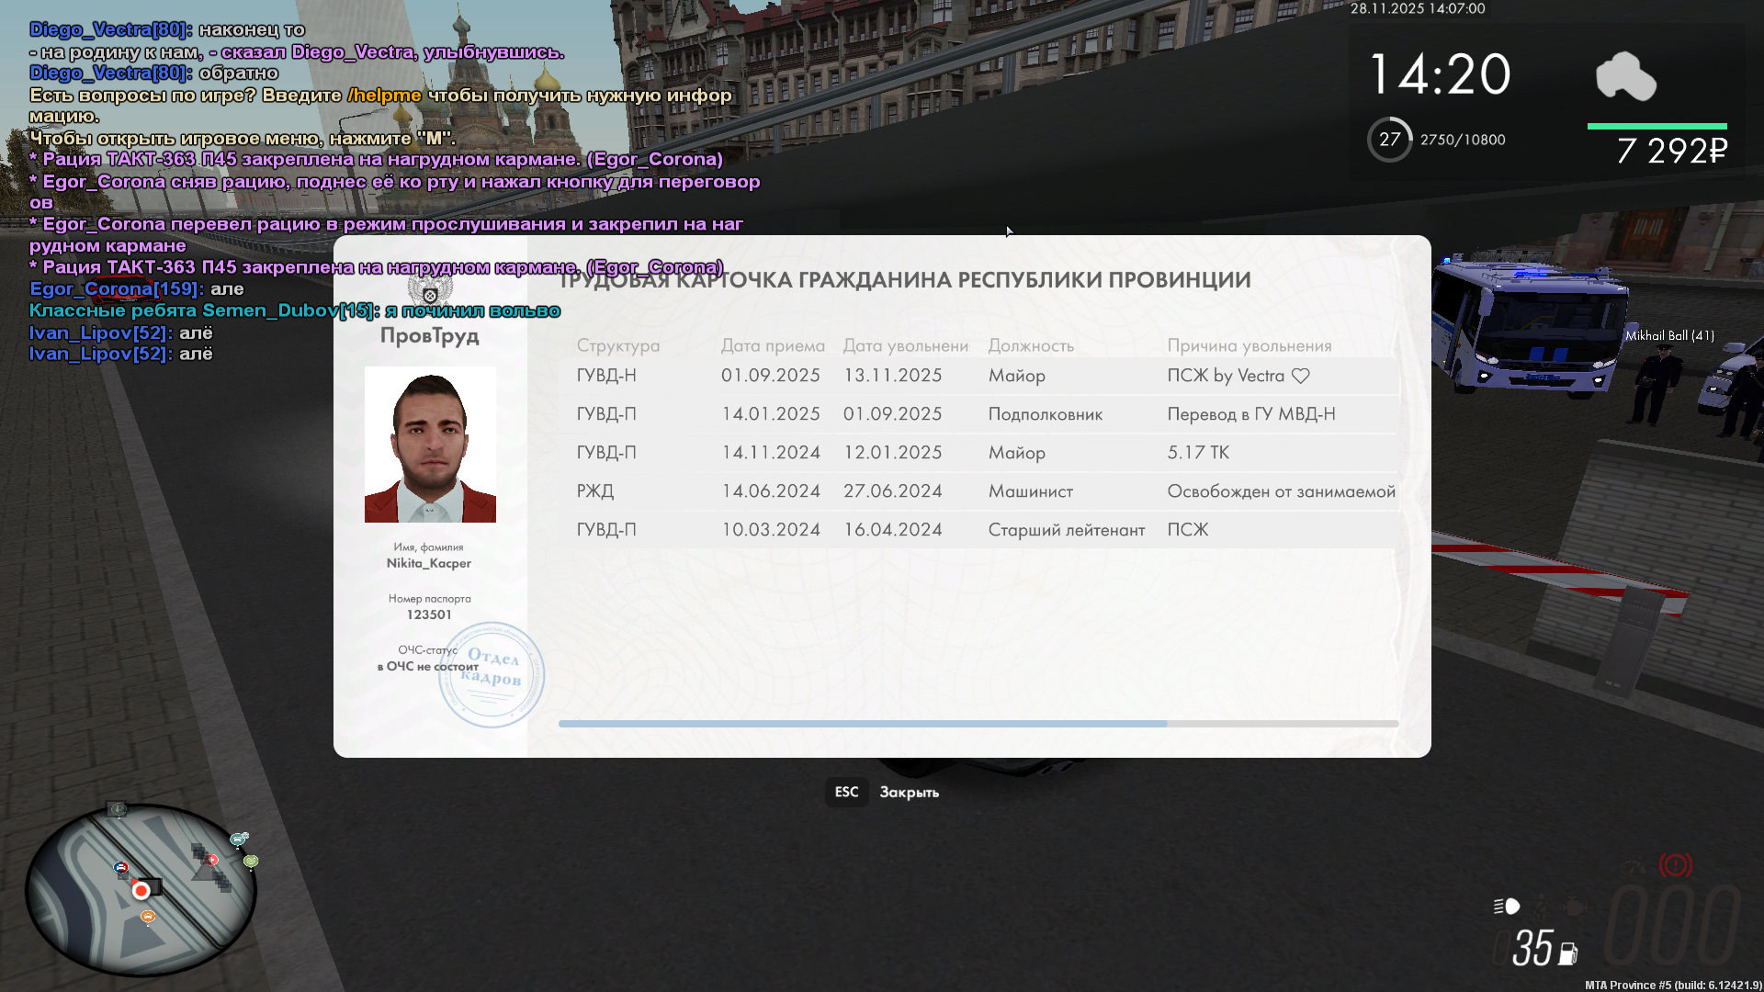Click the red handbrake warning icon
Screen dimensions: 1764x992
[1675, 865]
